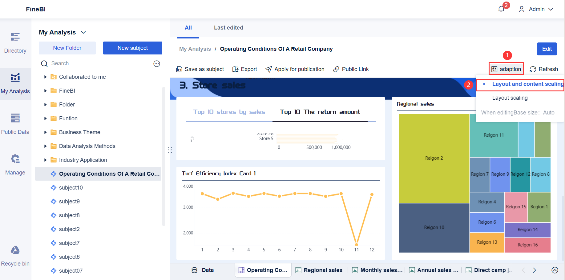Click the Search input field
This screenshot has height=280, width=565.
(x=92, y=63)
